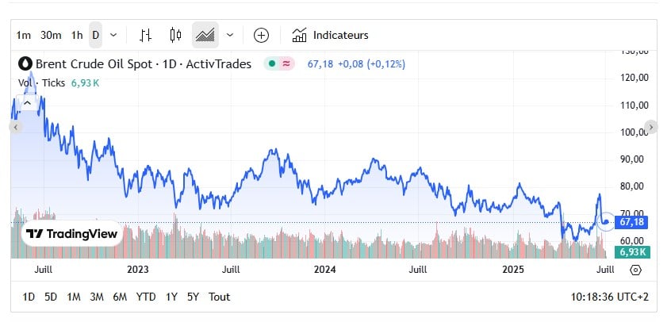This screenshot has height=322, width=671.
Task: Open the Indicateurs menu
Action: pyautogui.click(x=330, y=35)
